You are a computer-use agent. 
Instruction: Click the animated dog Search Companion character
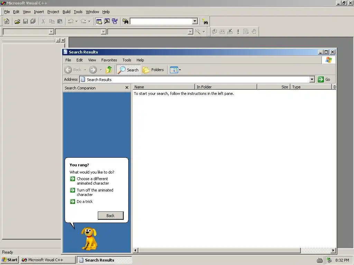pyautogui.click(x=90, y=239)
